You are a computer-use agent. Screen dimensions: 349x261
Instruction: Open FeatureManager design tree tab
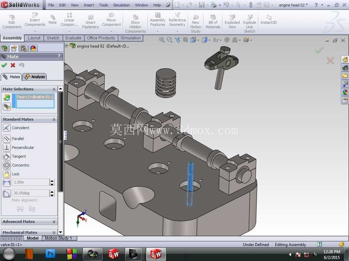pos(4,48)
